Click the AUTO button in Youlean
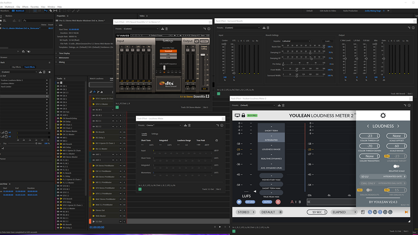 [x=267, y=202]
